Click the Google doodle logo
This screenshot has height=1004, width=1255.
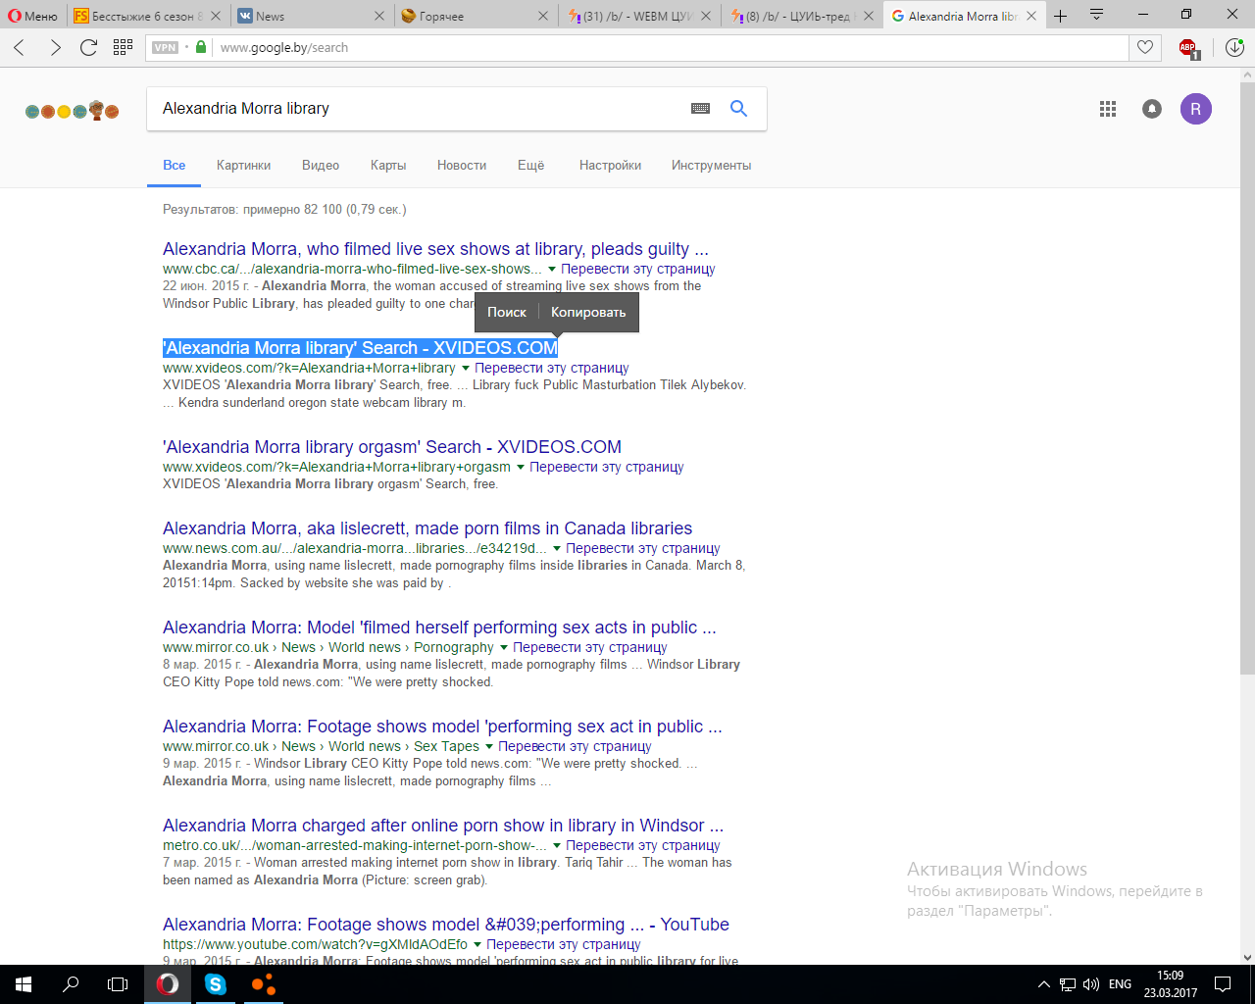[73, 111]
